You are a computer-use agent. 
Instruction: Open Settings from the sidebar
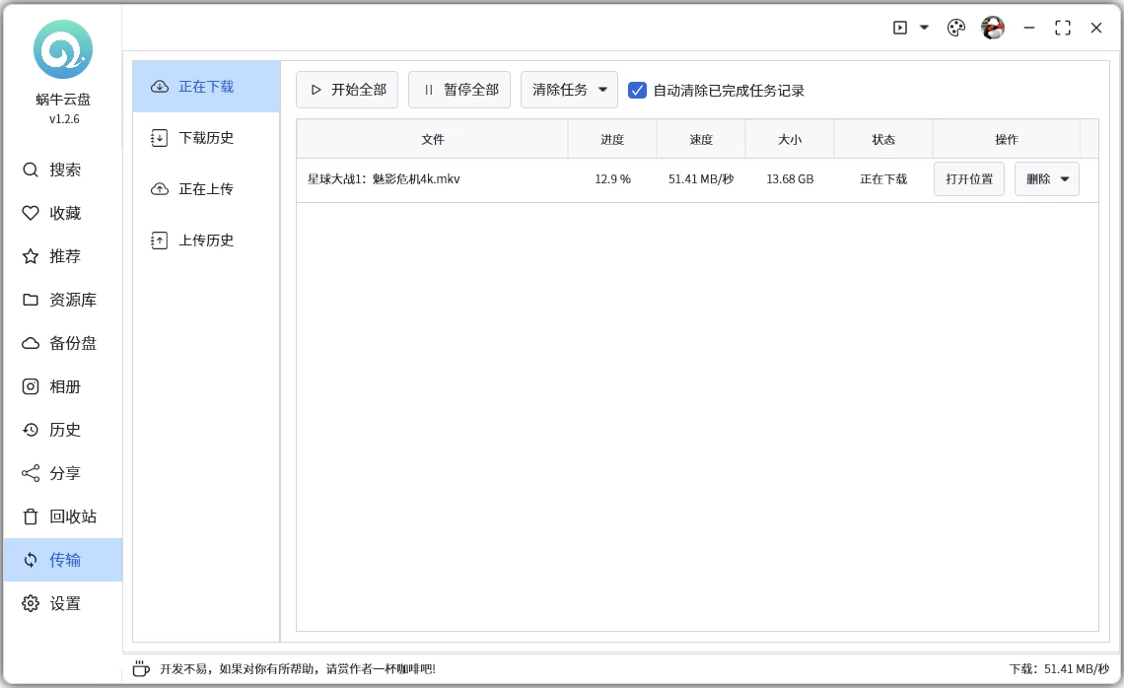(64, 603)
